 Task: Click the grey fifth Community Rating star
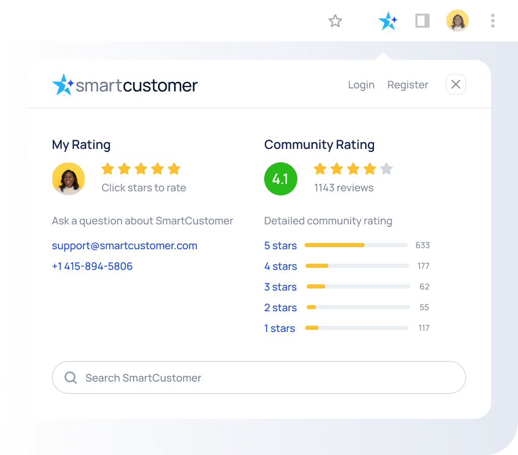[386, 169]
